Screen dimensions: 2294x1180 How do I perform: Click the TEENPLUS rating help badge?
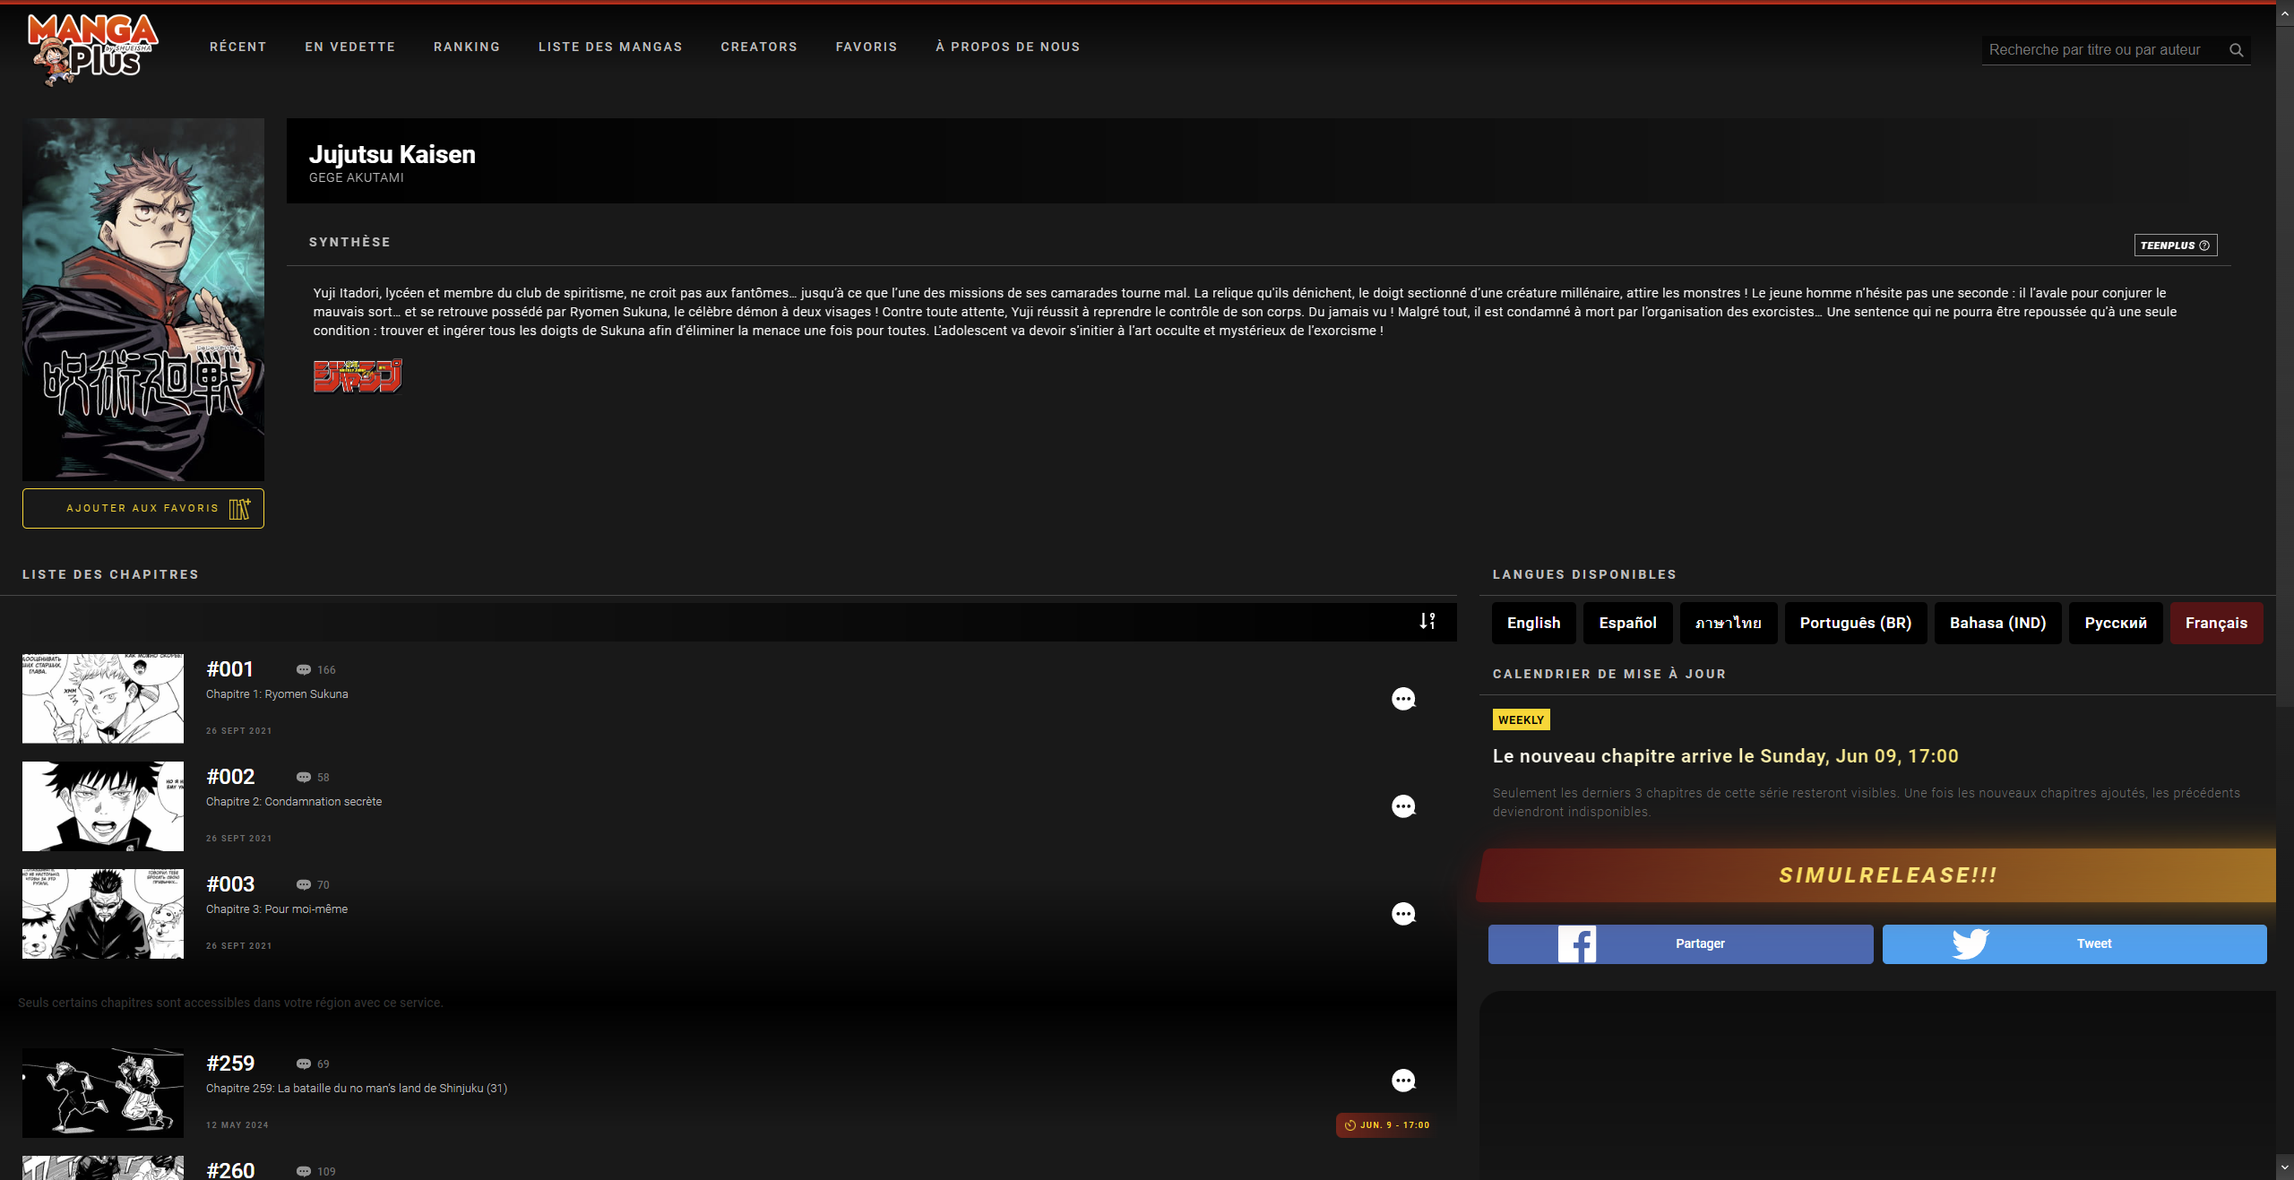click(2175, 245)
